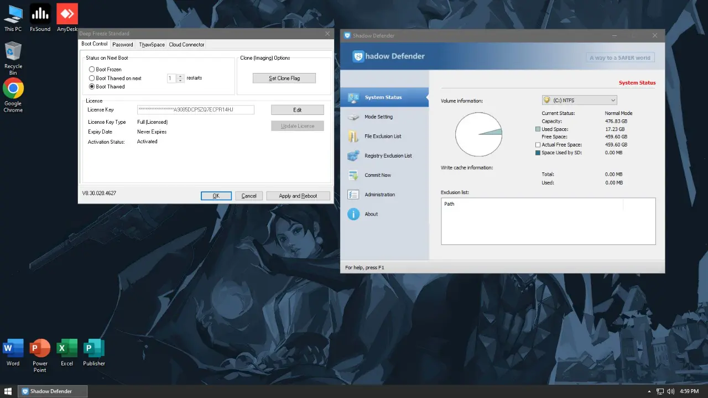Switch to Boot Control tab
The image size is (708, 398).
(x=95, y=44)
